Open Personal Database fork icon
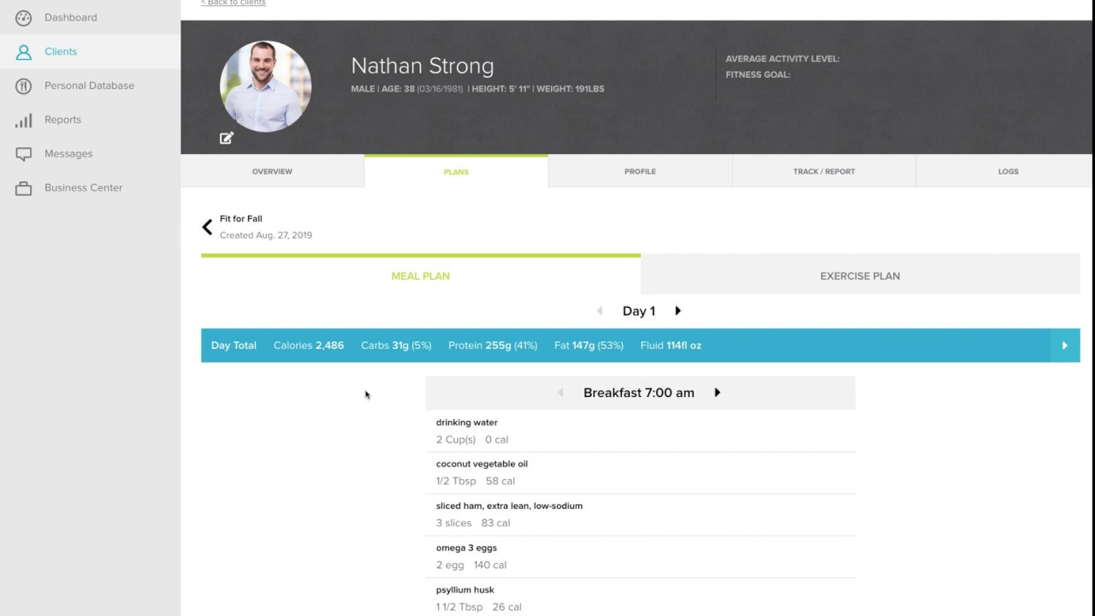This screenshot has width=1095, height=616. tap(24, 86)
